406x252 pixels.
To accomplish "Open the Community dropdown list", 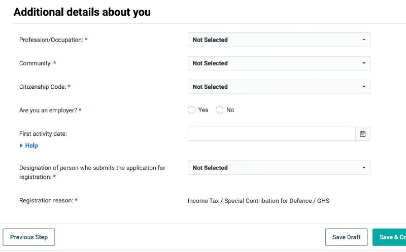I will (274, 63).
